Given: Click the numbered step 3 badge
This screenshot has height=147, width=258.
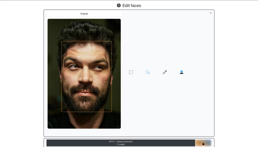Looking at the screenshot, I should point(118,5).
